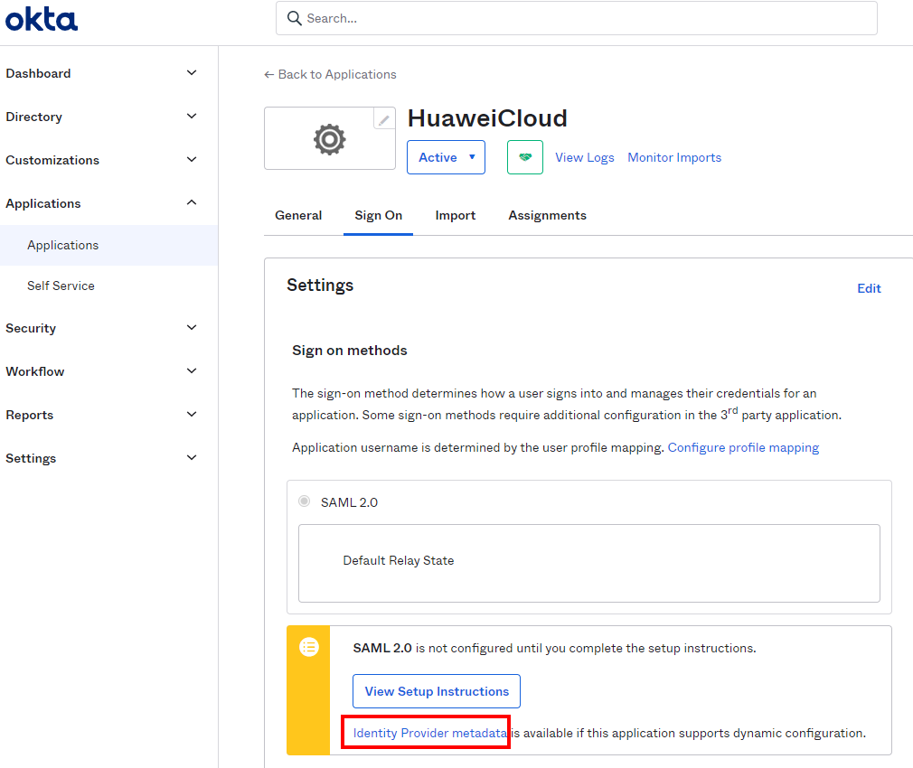
Task: Collapse the Applications menu chevron
Action: coord(192,202)
